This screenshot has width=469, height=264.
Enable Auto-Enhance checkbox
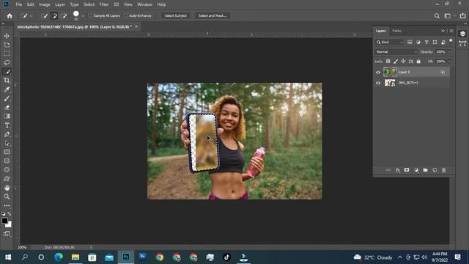pos(126,15)
